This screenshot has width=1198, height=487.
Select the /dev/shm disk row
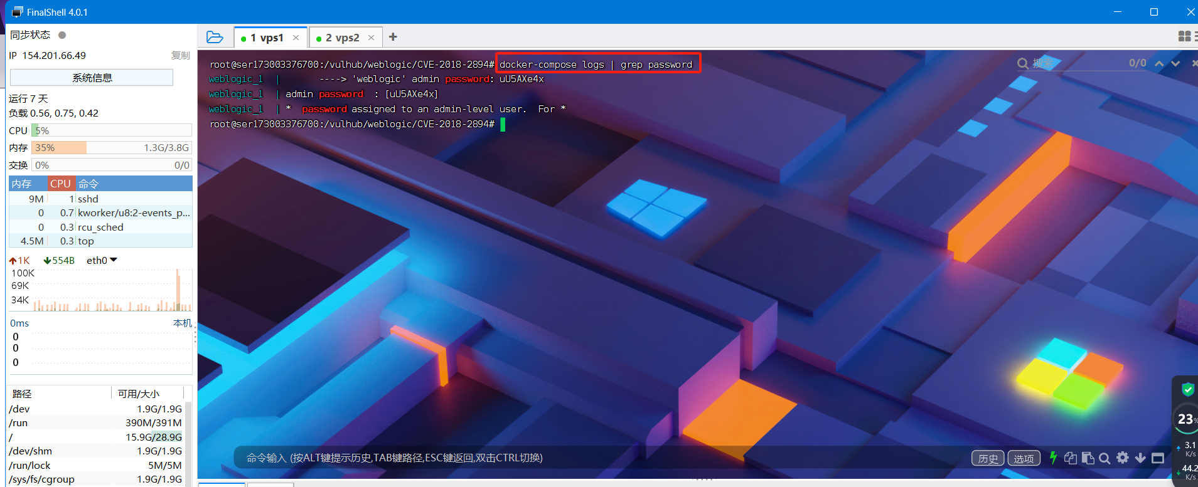pyautogui.click(x=95, y=451)
